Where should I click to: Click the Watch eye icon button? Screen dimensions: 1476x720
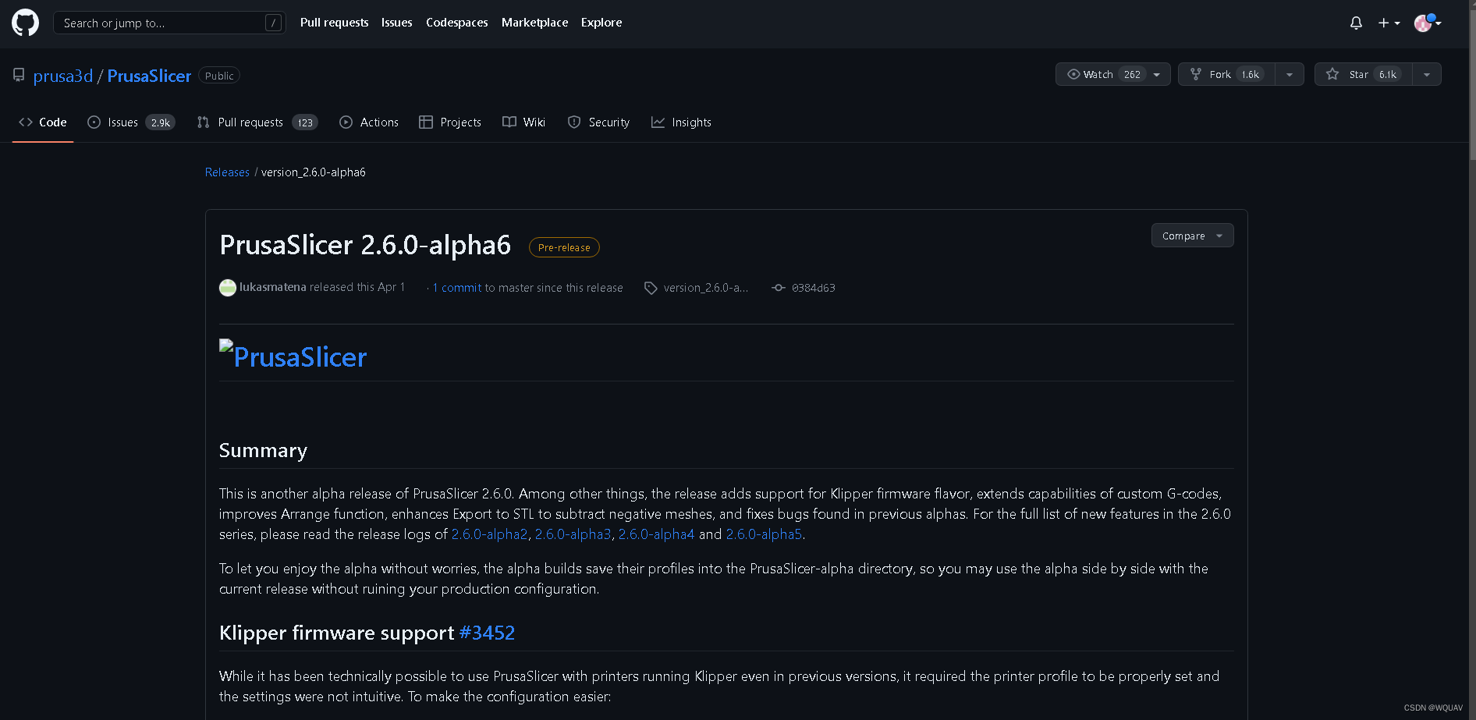(1073, 74)
